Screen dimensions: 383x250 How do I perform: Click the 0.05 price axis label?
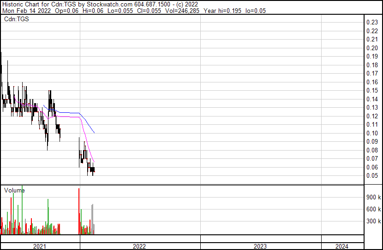point(371,175)
